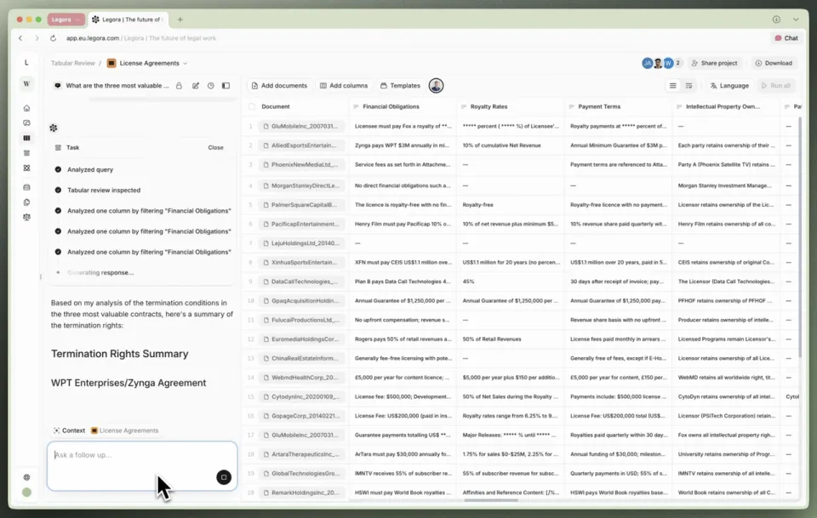The height and width of the screenshot is (518, 817).
Task: Open browser tab list chevron top right
Action: click(x=796, y=20)
